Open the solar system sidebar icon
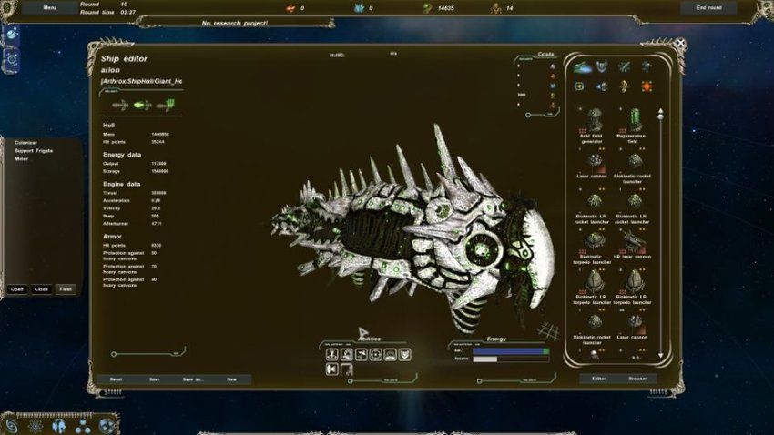 tap(12, 60)
